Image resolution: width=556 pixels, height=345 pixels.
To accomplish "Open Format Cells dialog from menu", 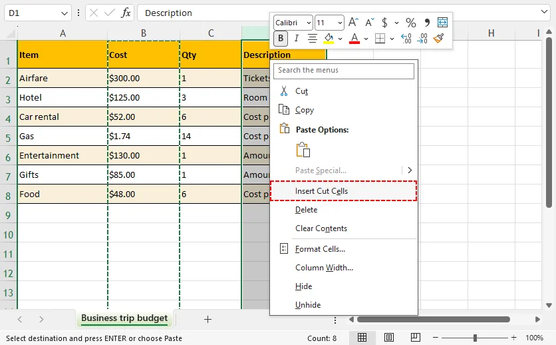I will point(344,249).
